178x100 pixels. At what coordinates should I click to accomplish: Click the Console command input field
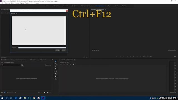42,47
